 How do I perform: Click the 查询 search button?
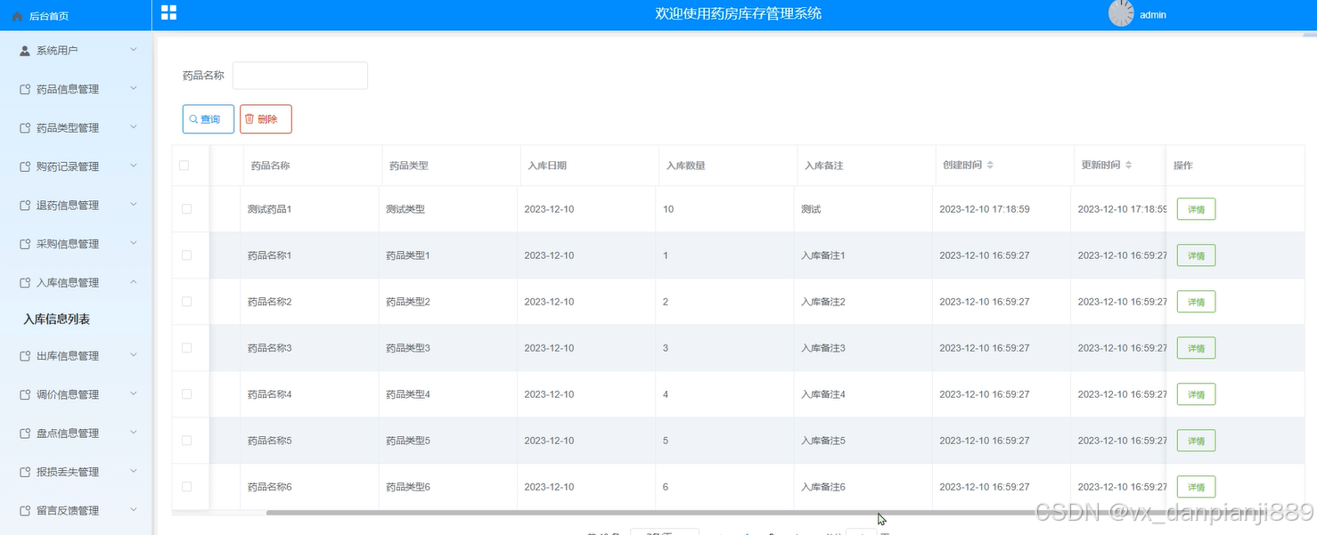point(209,119)
